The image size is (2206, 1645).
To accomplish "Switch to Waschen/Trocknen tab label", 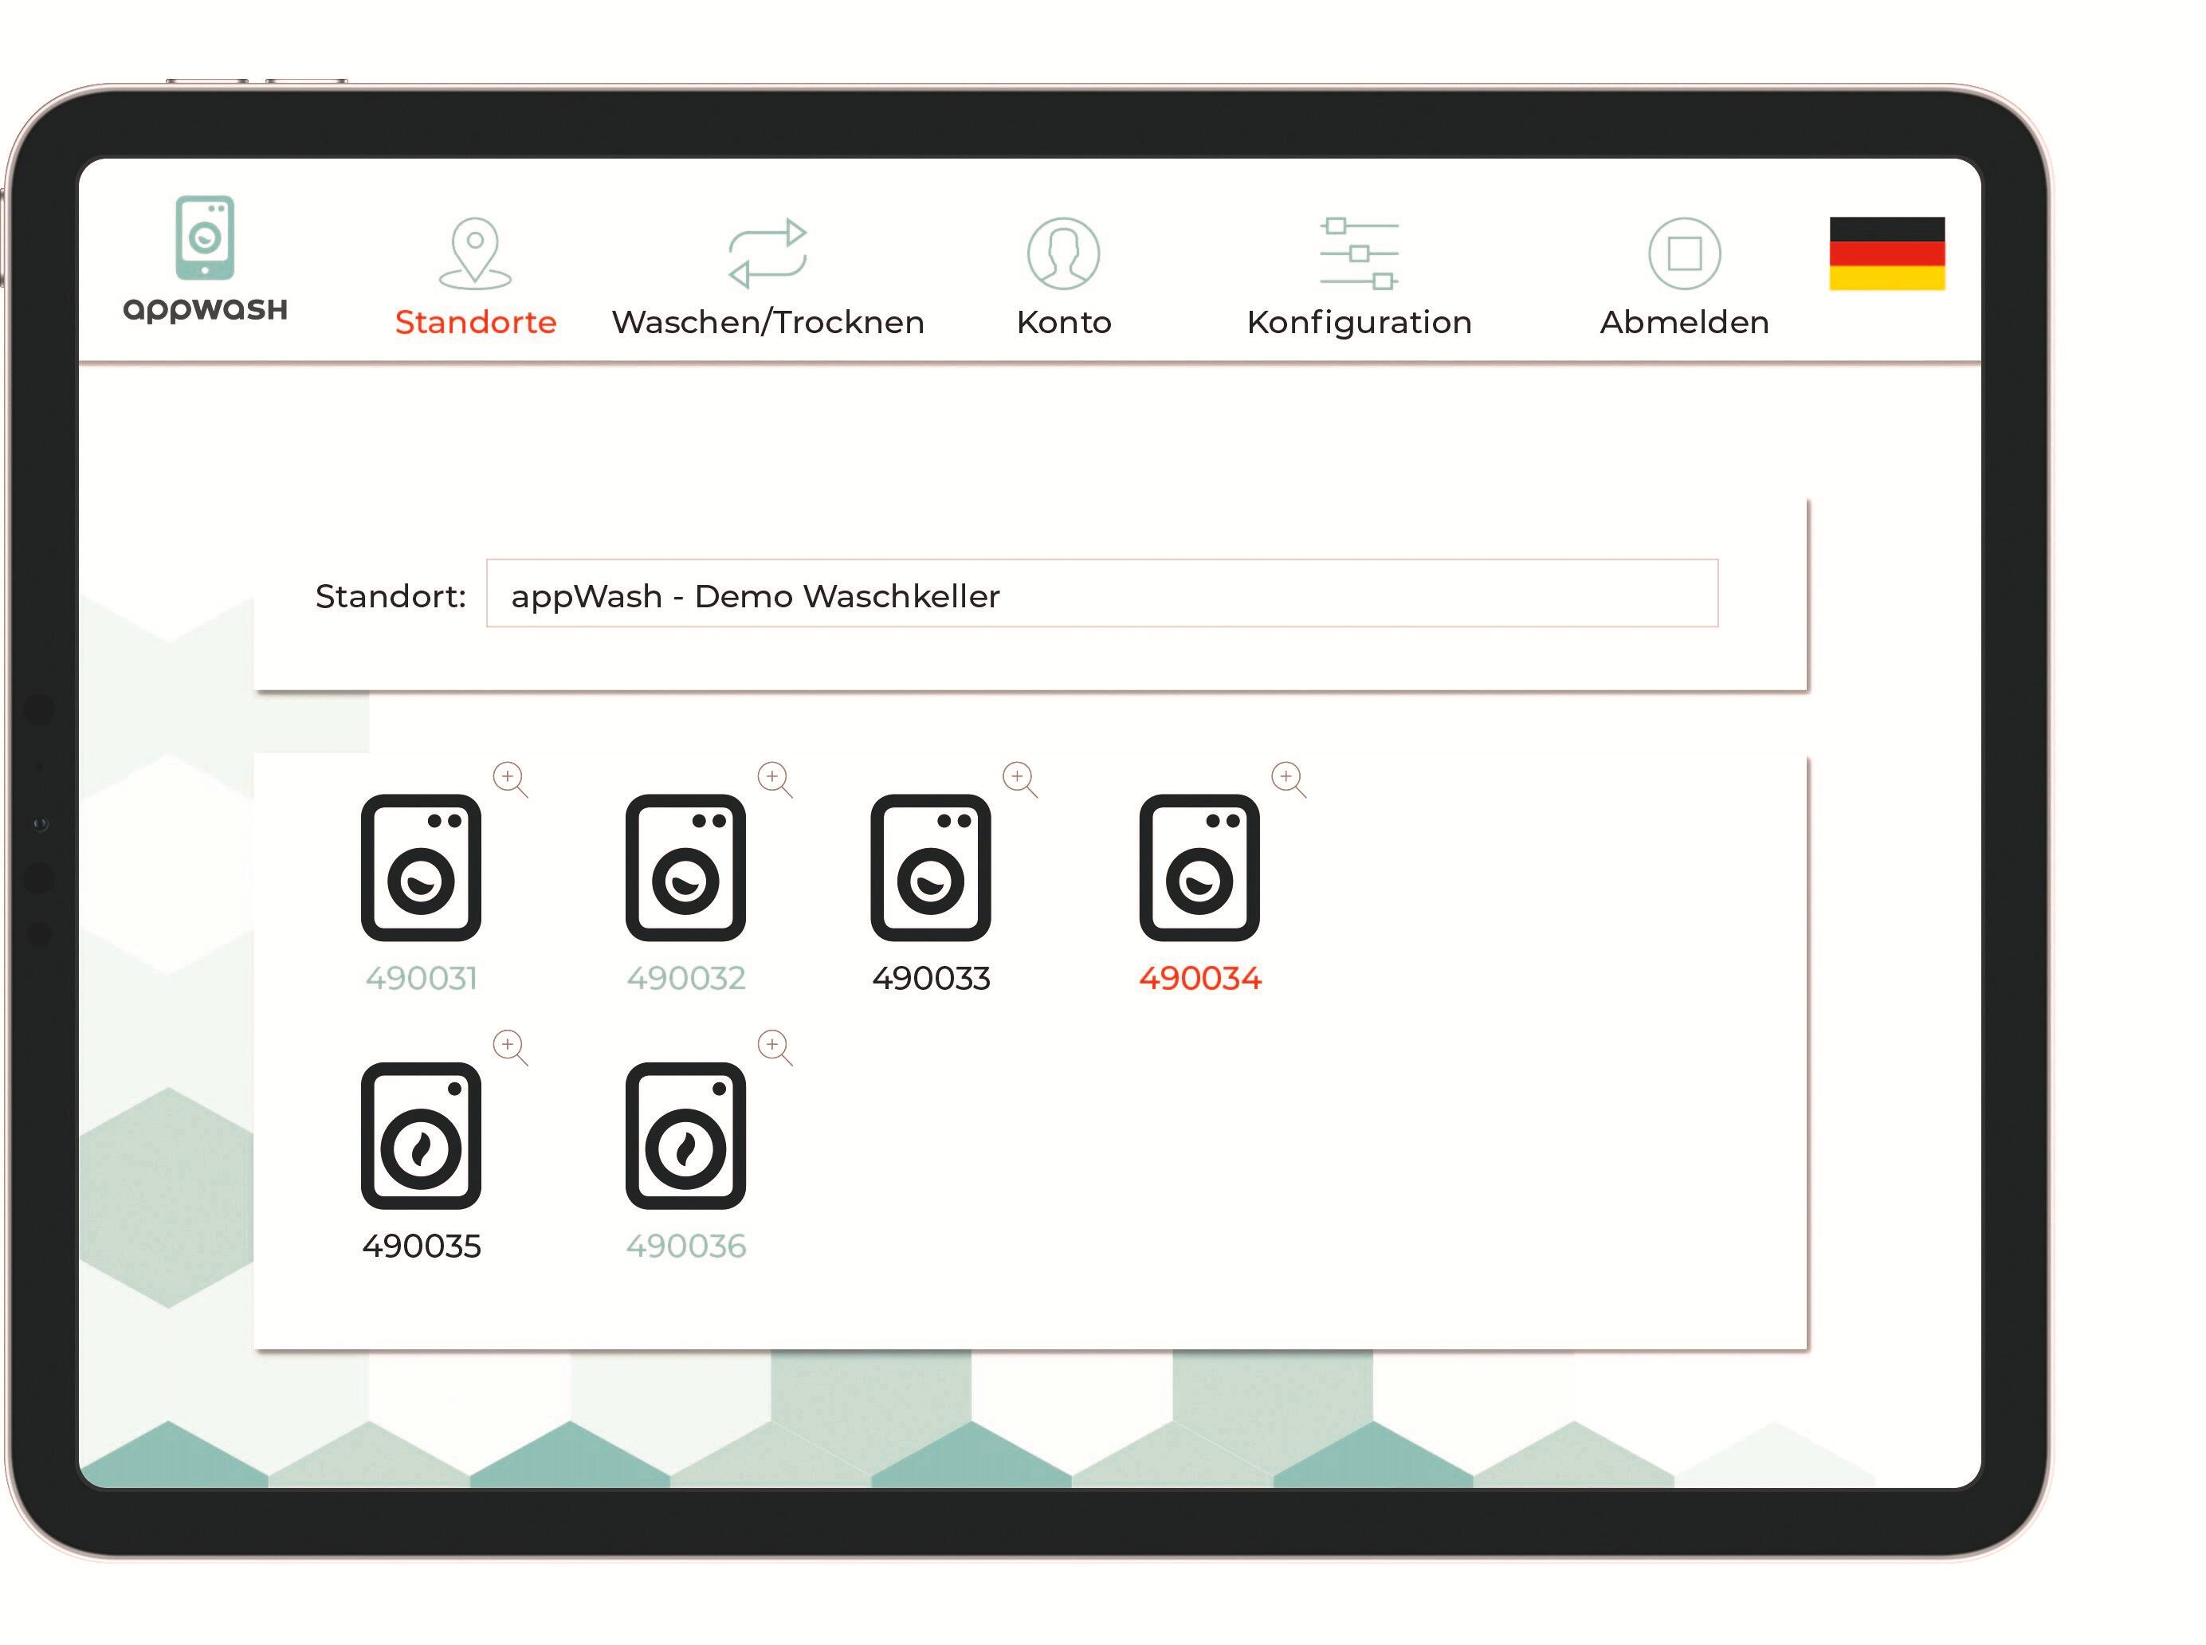I will (767, 323).
